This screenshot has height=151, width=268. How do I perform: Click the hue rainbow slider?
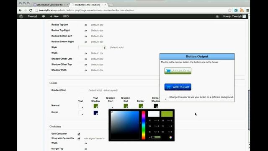coord(143,125)
